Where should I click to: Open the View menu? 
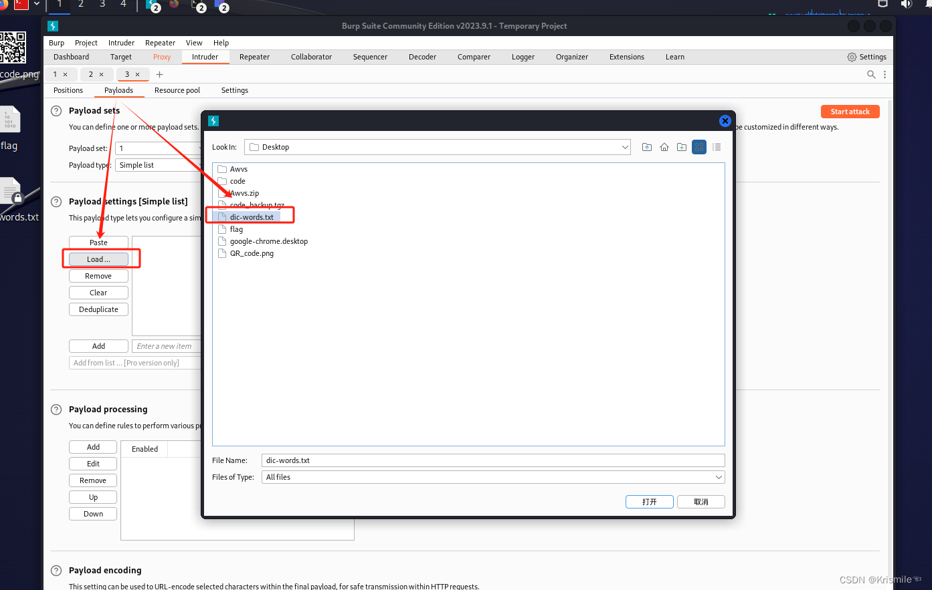194,43
